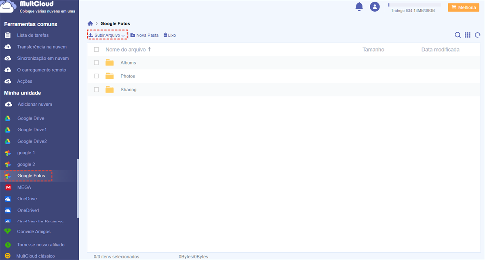The height and width of the screenshot is (260, 485).
Task: Click the Lixo trash button
Action: [170, 35]
